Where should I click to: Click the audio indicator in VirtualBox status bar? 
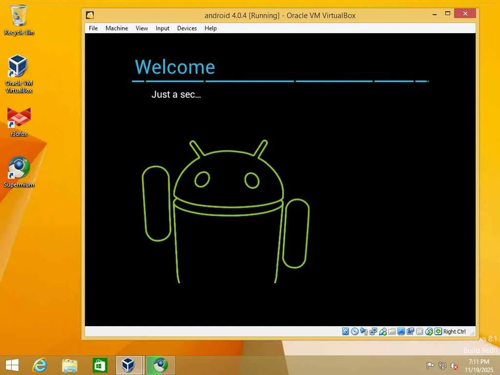click(364, 332)
